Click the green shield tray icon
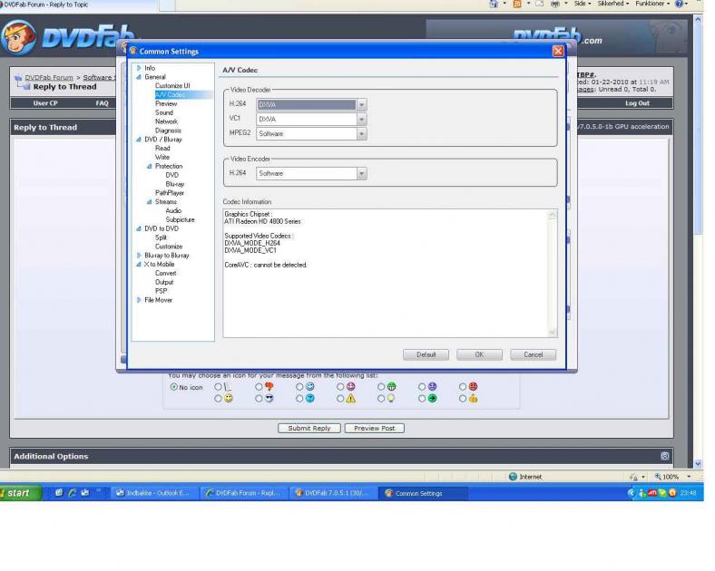715x571 pixels. [662, 493]
